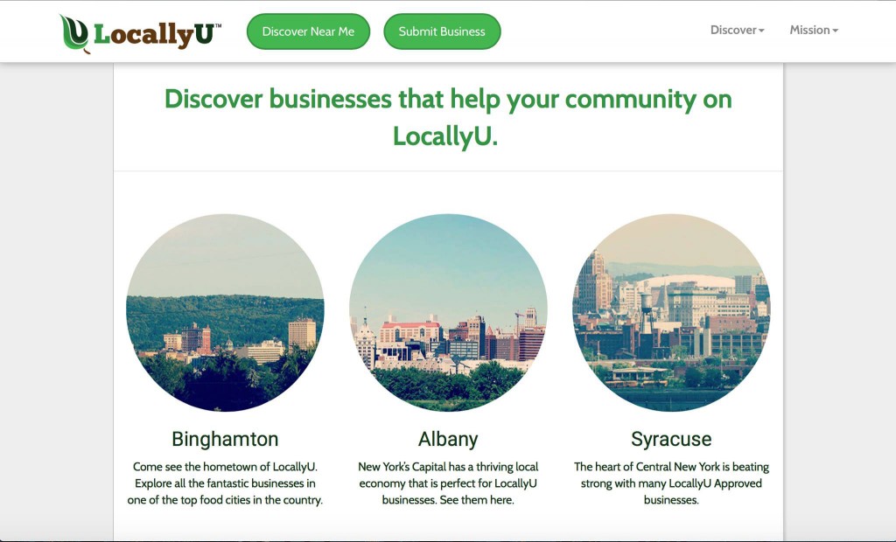
Task: Open the Albany circular skyline photo
Action: tap(448, 312)
